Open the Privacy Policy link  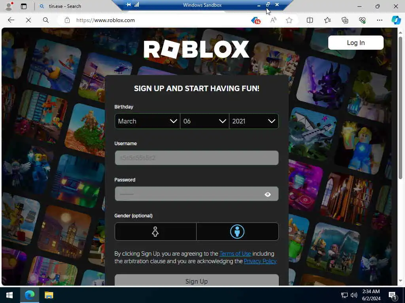[x=260, y=261]
